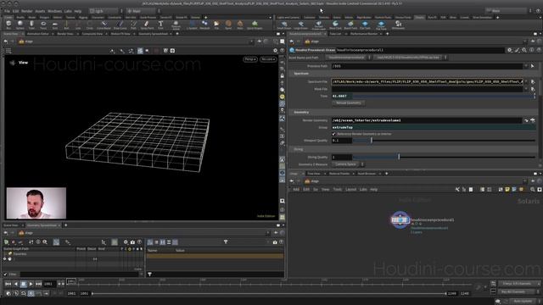
Task: Toggle the Filter checkbox in scene graph
Action: [5, 274]
